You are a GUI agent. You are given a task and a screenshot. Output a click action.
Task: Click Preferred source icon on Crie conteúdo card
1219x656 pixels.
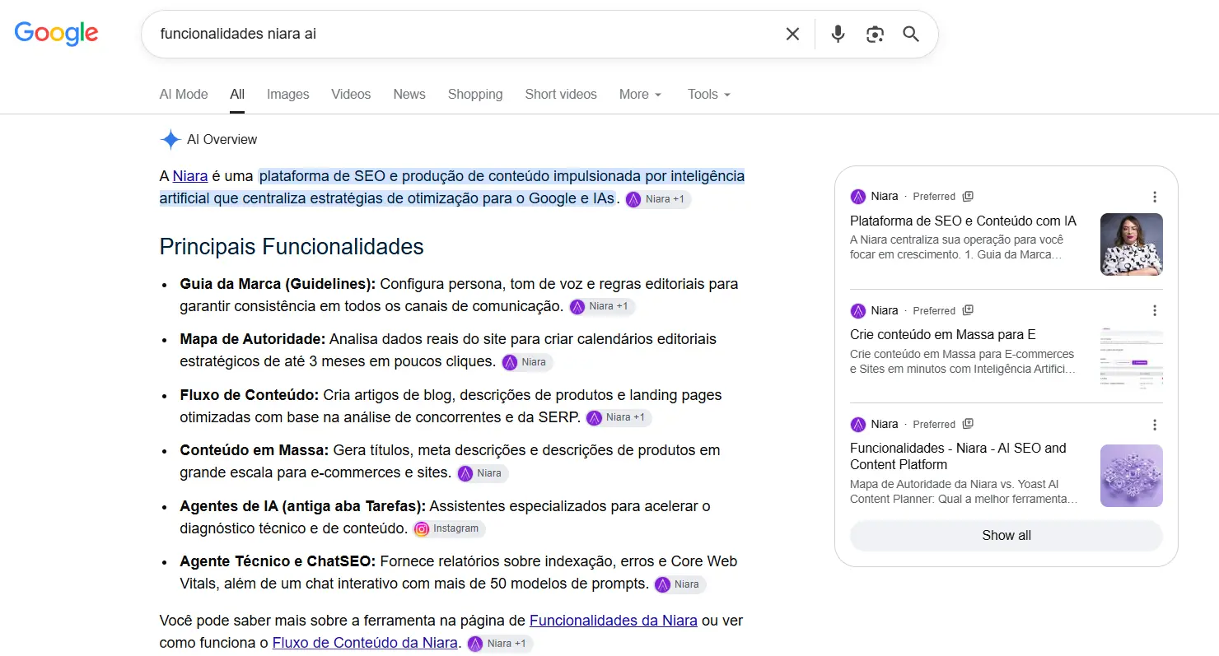(x=969, y=310)
